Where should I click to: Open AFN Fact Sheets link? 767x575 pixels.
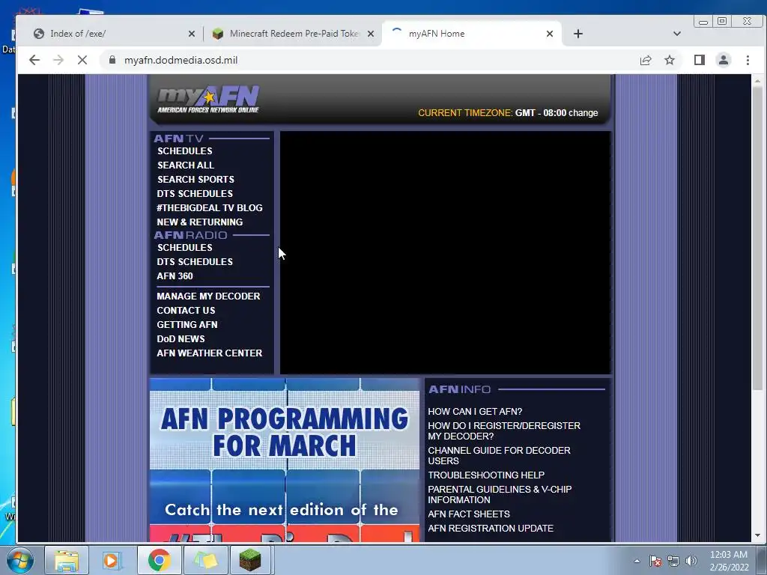[x=469, y=514]
